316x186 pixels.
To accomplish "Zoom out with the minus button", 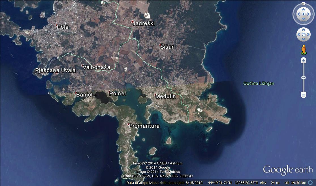I will pos(304,95).
